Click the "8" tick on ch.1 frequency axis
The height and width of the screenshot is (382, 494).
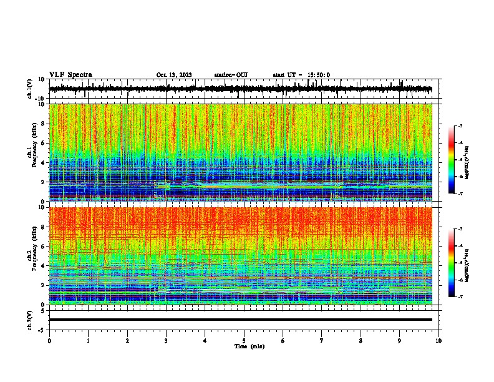[43, 124]
